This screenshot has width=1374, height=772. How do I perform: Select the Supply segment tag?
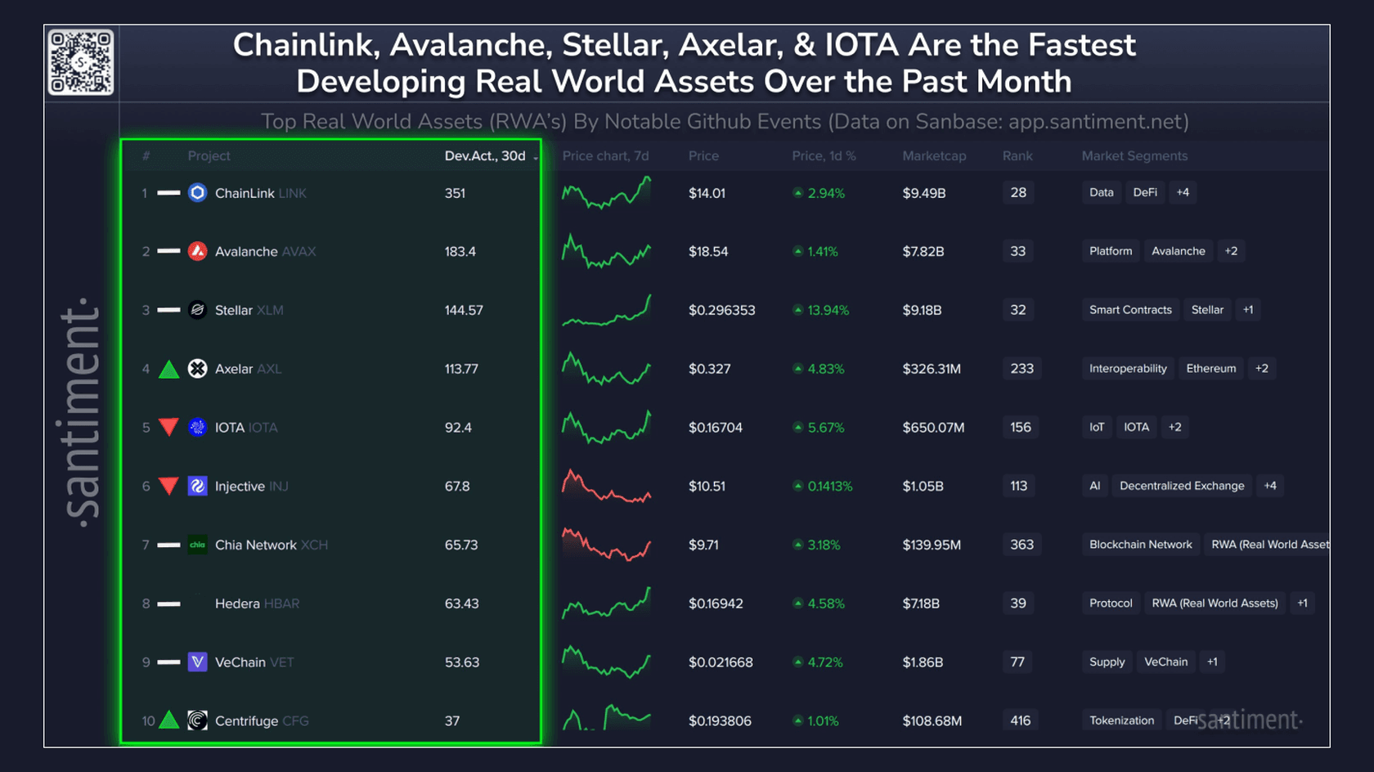tap(1107, 662)
